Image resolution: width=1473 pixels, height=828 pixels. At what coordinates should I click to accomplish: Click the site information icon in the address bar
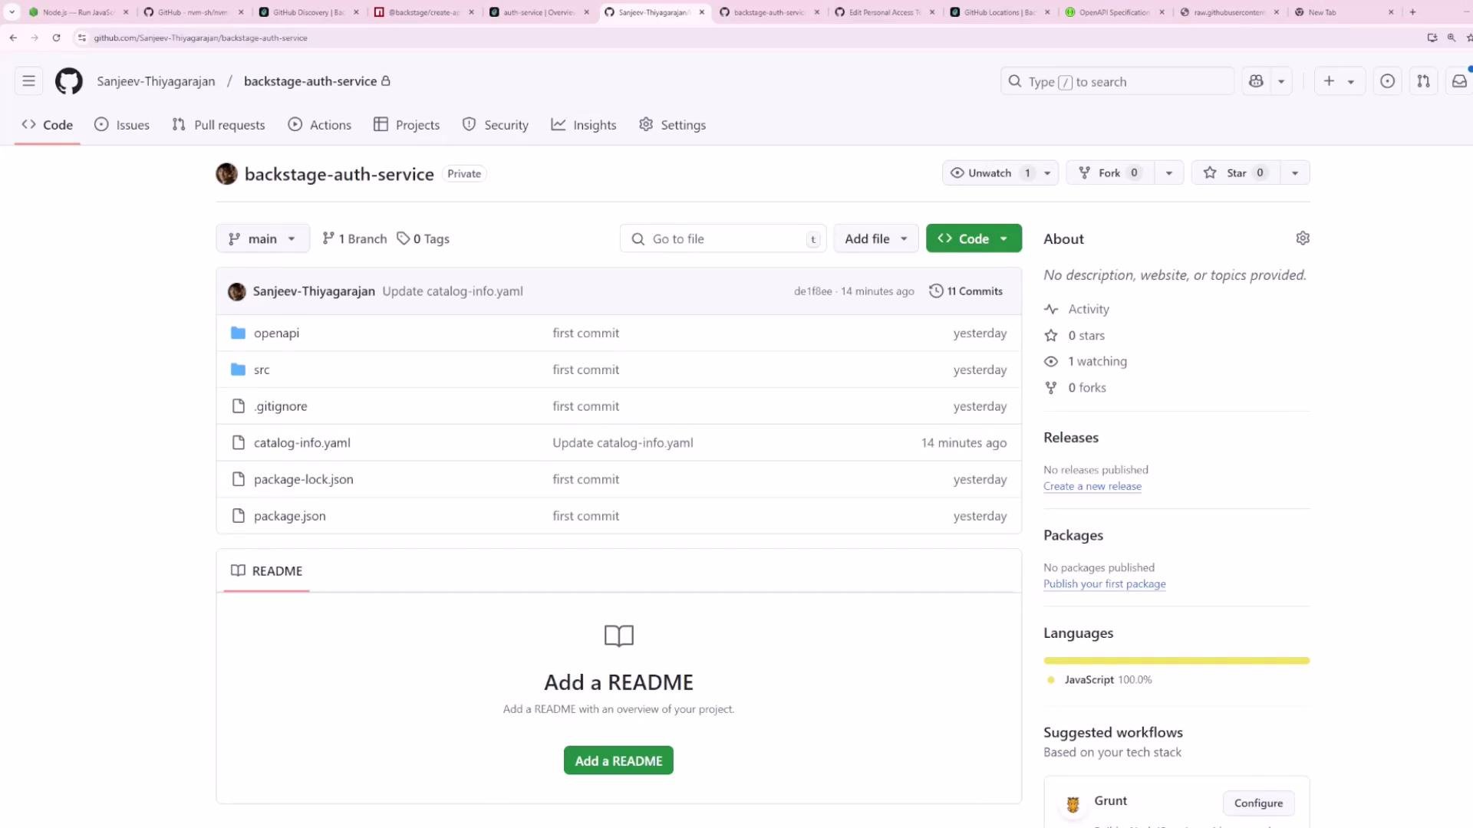pyautogui.click(x=82, y=38)
